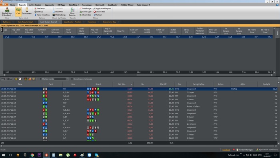Open the LeakBuster ribbon tab
This screenshot has height=158, width=280.
113,5
